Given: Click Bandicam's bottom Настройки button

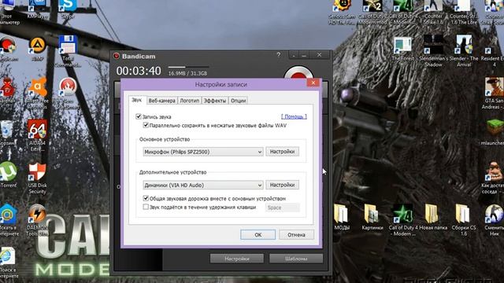Looking at the screenshot, I should (237, 259).
